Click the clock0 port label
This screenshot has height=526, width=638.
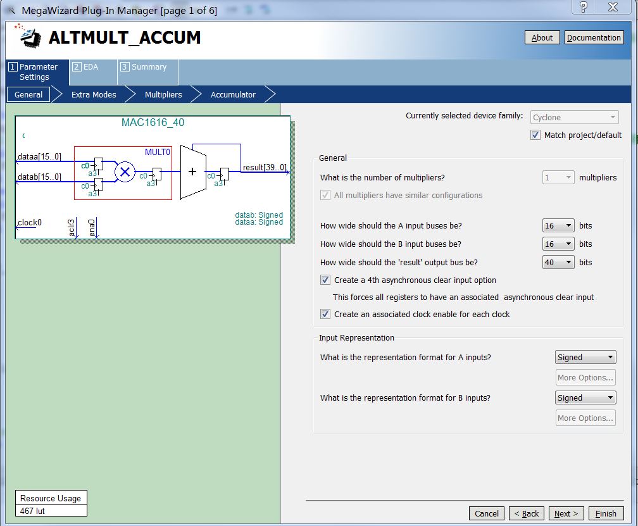pyautogui.click(x=29, y=223)
